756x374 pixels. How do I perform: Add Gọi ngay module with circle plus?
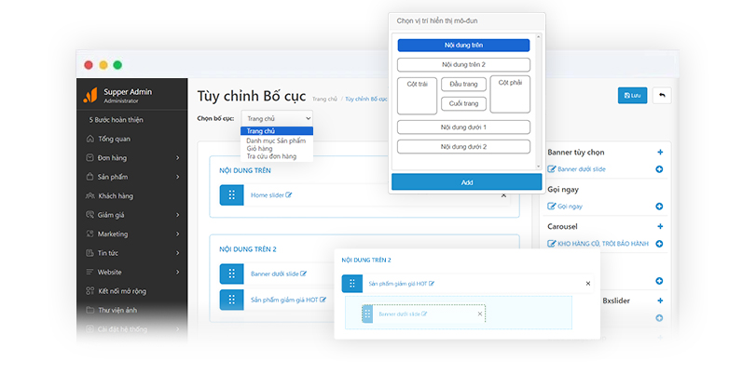[x=659, y=207]
